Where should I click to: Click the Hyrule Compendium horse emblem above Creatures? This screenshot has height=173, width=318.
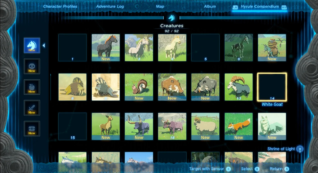(172, 18)
